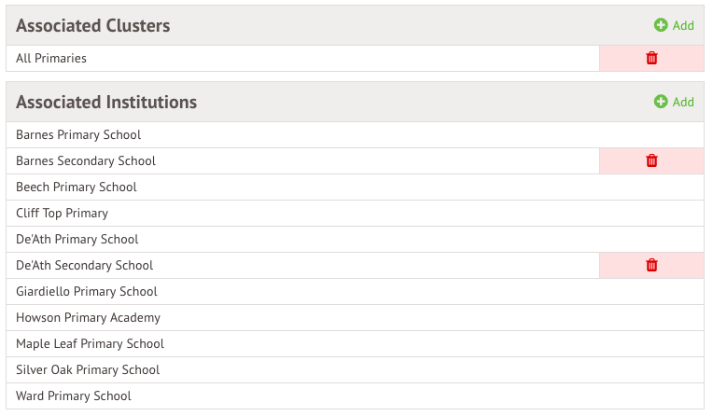
Task: Select Howson Primary Academy
Action: tap(89, 318)
